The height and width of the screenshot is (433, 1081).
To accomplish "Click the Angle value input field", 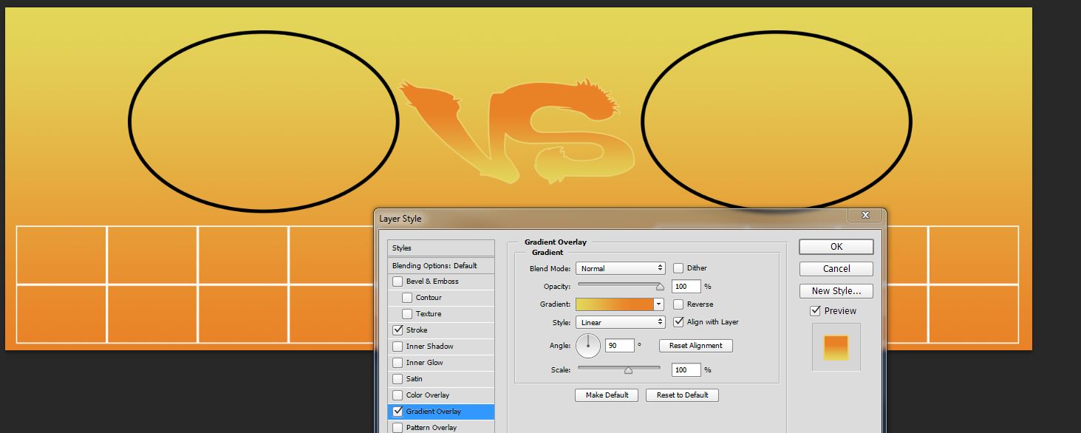I will point(619,346).
